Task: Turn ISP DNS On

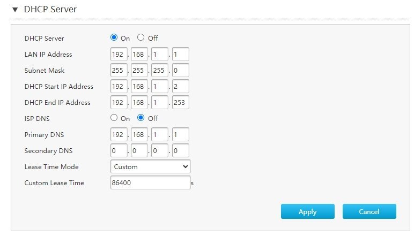Action: point(114,118)
